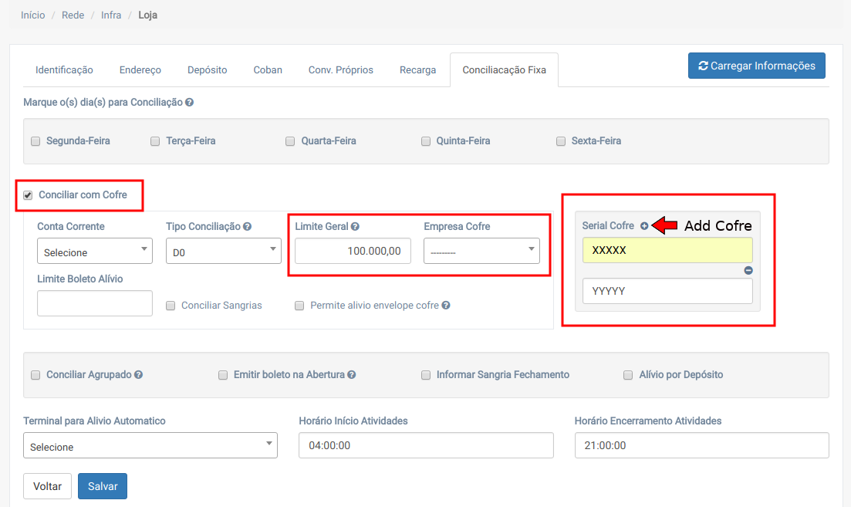Screen dimensions: 851x507
Task: Open Terminal para Alívio Automático dropdown
Action: tap(150, 445)
